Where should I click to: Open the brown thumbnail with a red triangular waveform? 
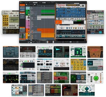tap(70, 90)
